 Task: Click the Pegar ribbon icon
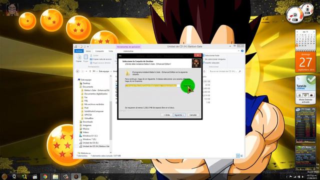(x=85, y=58)
